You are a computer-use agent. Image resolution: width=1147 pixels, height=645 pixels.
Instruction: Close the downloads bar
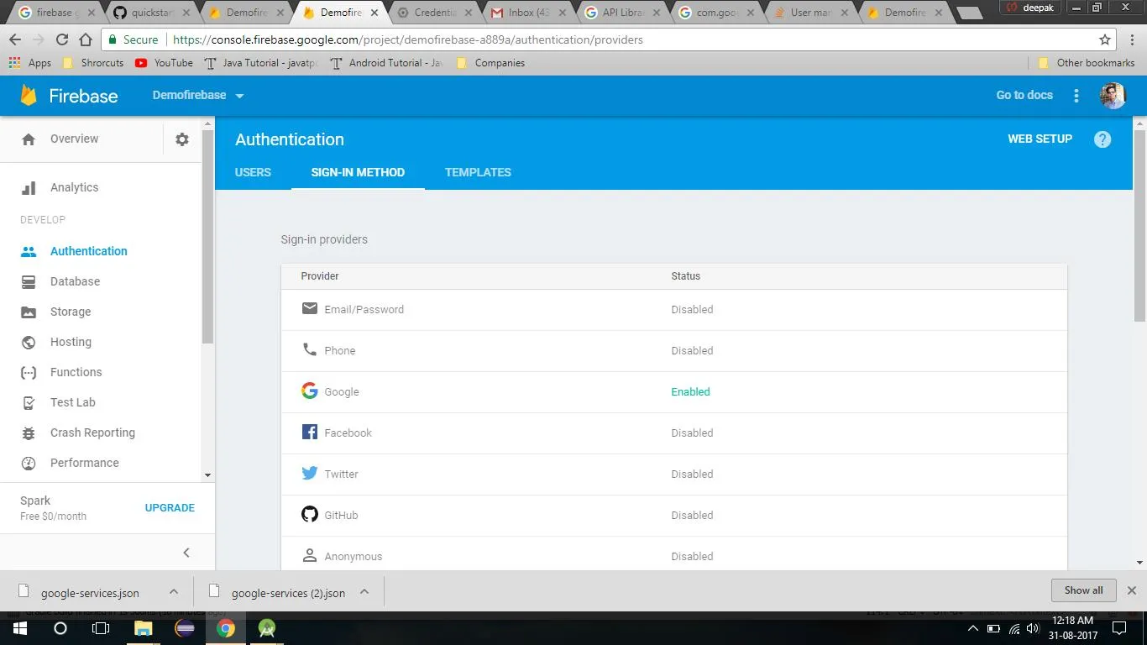click(1132, 590)
